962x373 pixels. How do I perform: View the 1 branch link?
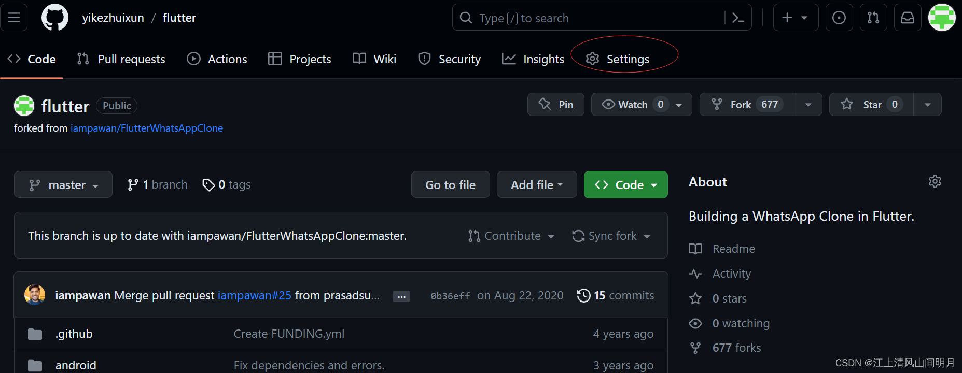pos(158,184)
